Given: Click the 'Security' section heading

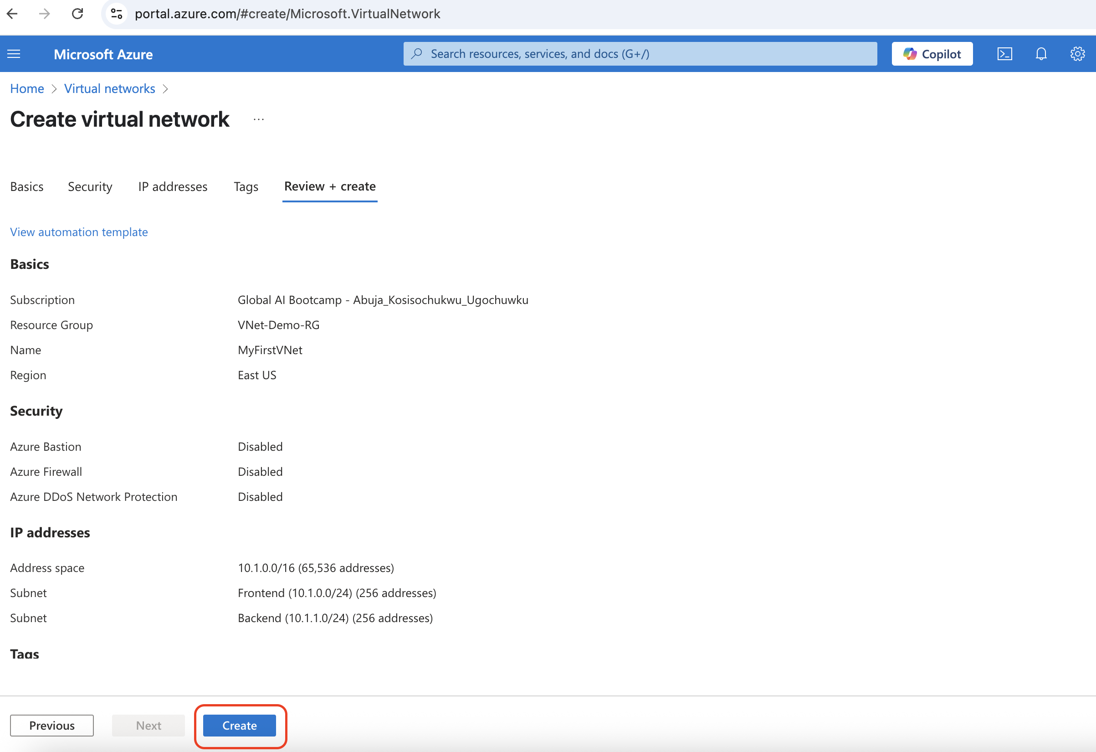Looking at the screenshot, I should tap(36, 411).
